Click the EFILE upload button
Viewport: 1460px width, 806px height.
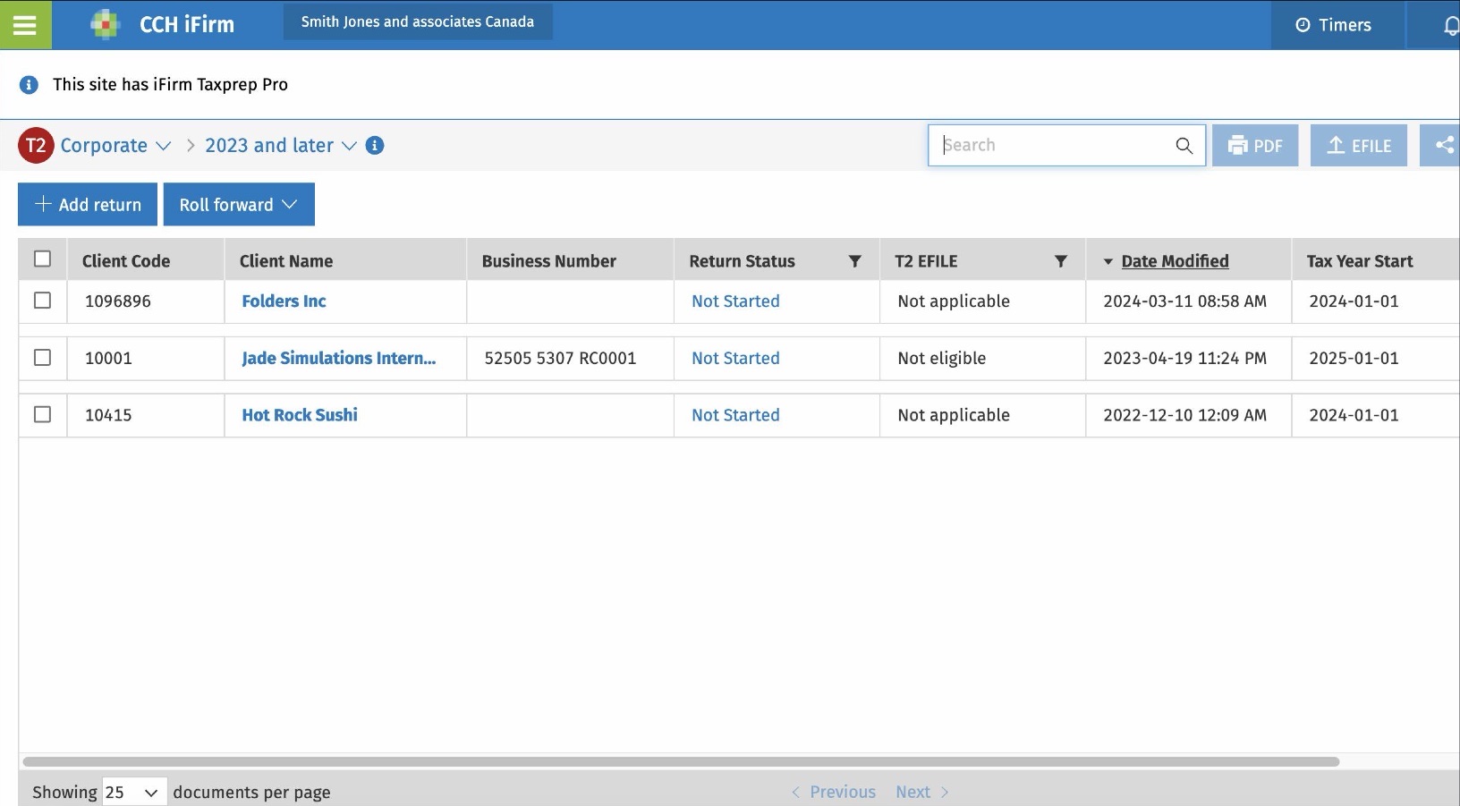click(x=1359, y=145)
